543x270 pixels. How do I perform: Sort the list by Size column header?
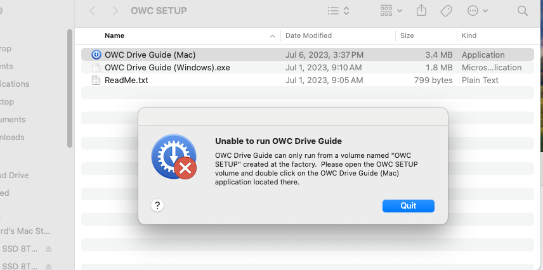407,35
